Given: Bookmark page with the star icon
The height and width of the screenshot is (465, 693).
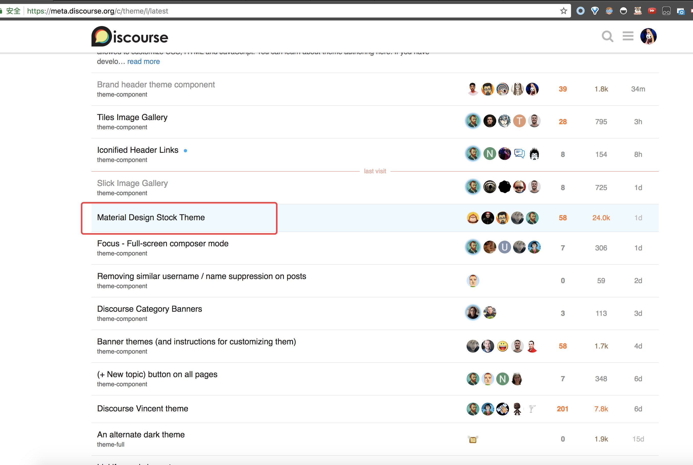Looking at the screenshot, I should [x=563, y=11].
